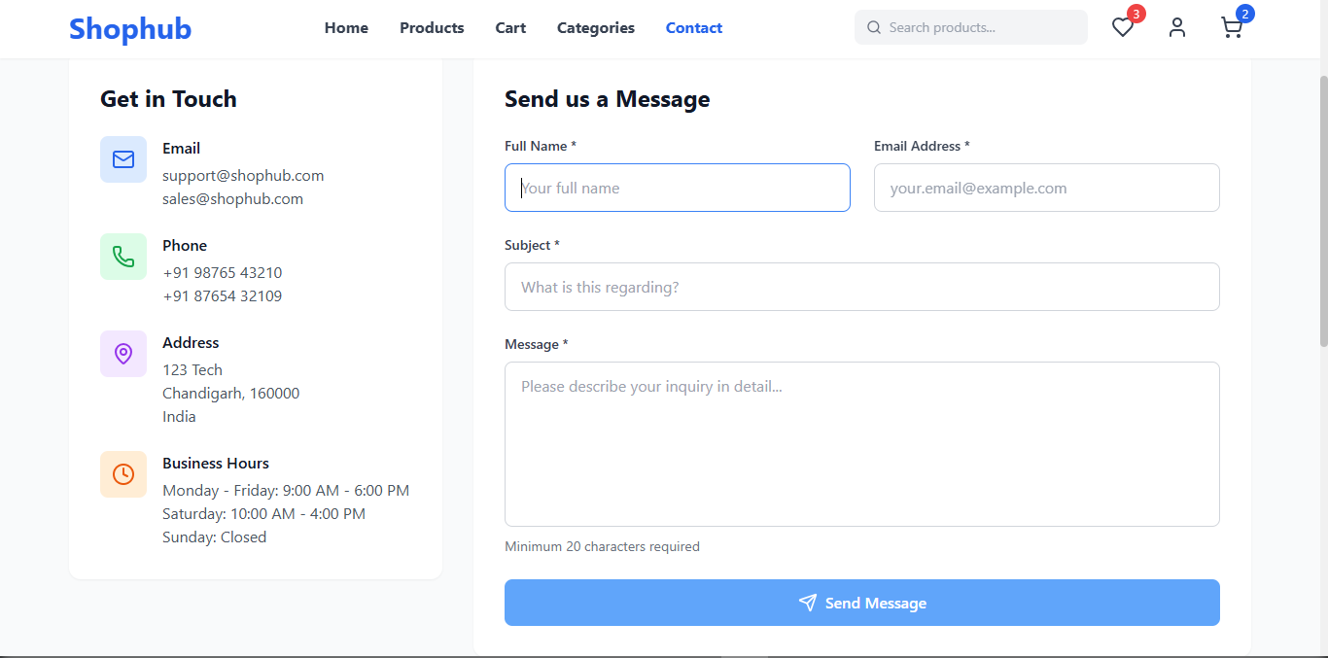
Task: Go to the Home menu item
Action: tap(346, 28)
